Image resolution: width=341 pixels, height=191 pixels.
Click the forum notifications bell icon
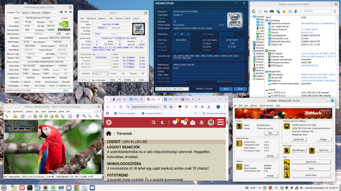click(202, 122)
